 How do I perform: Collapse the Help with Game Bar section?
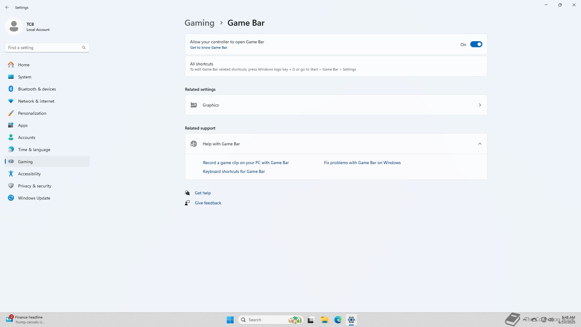point(480,144)
